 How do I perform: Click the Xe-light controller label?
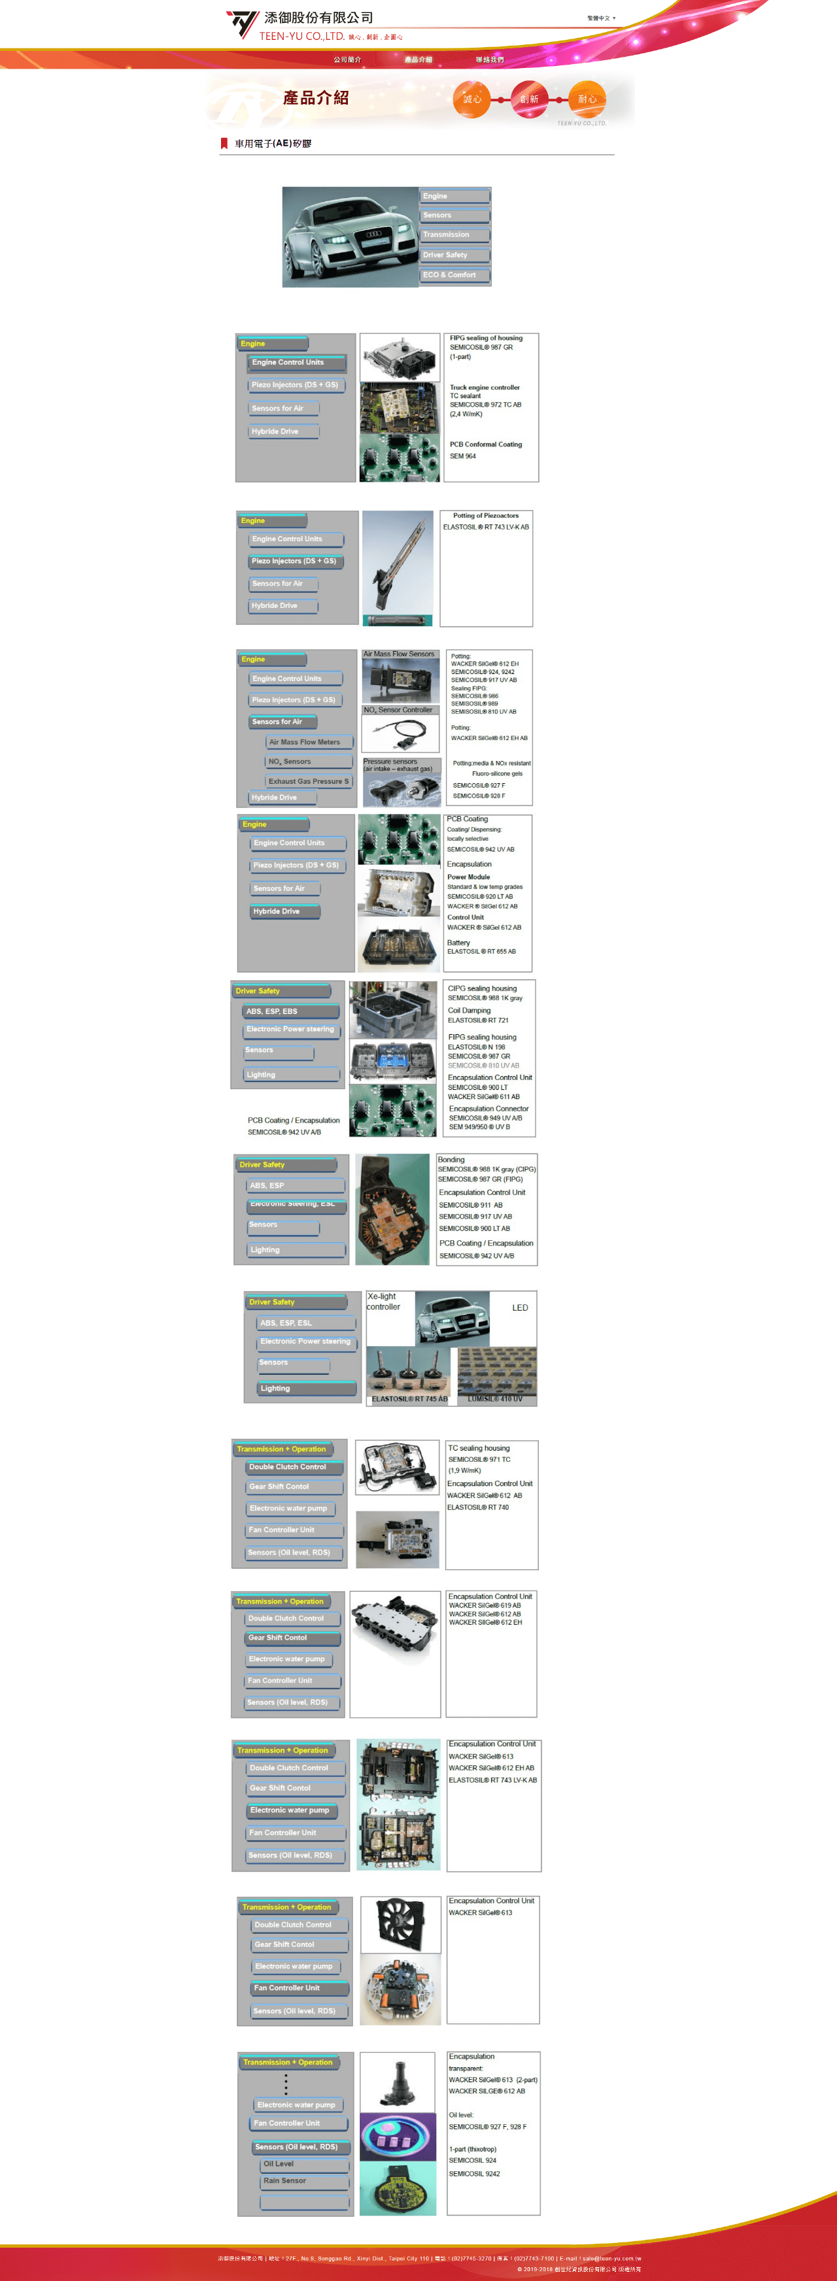[x=383, y=1302]
